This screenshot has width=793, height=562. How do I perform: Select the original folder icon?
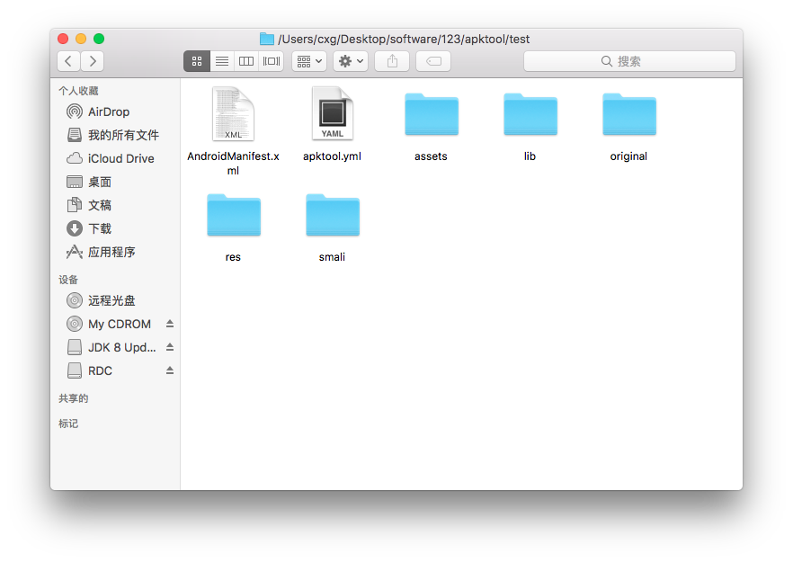[629, 114]
